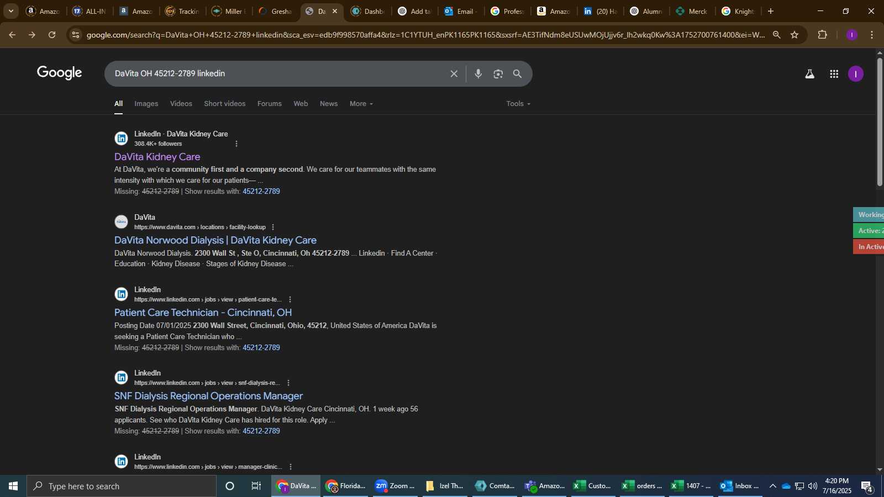This screenshot has height=497, width=884.
Task: Open notification center on taskbar
Action: tap(867, 487)
